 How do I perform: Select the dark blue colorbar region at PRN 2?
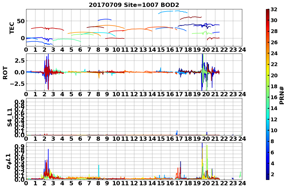pos(268,174)
